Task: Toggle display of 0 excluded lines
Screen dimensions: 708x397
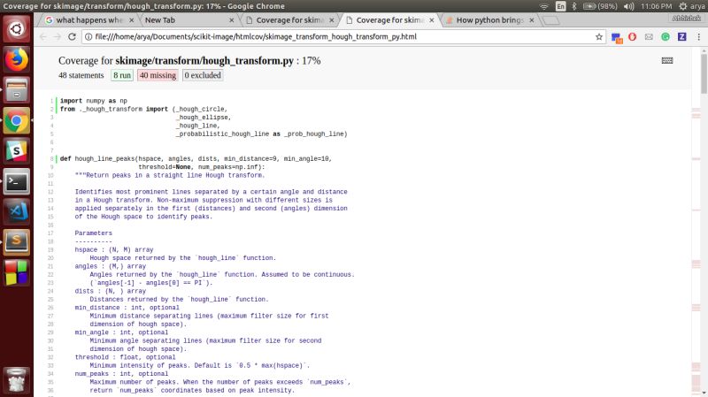Action: (x=203, y=75)
